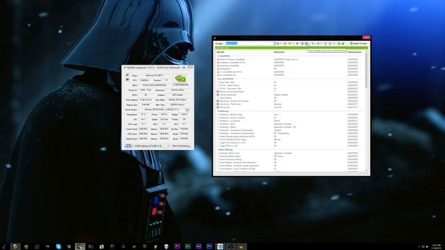Image resolution: width=445 pixels, height=250 pixels.
Task: Open the GPU selection dropdown in NVIDIA Inspector
Action: pos(168,146)
